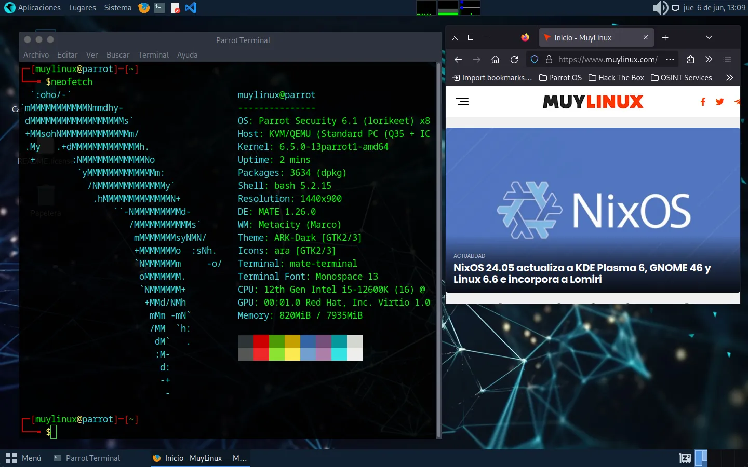
Task: Click the Firefox home button
Action: tap(495, 59)
